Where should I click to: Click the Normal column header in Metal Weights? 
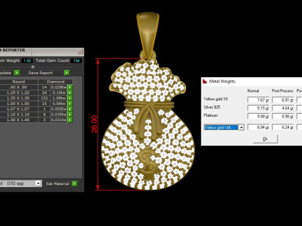(253, 91)
